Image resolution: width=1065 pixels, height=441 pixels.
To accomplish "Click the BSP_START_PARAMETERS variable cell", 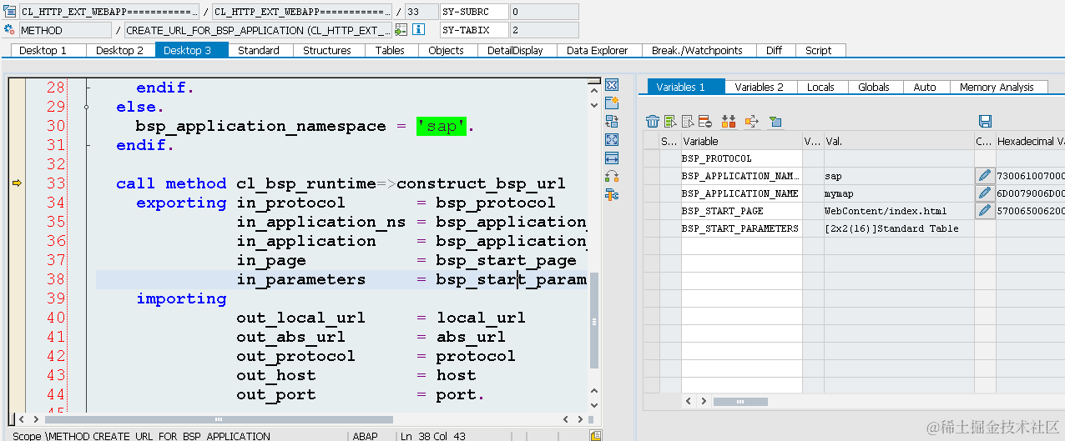I will (x=741, y=228).
